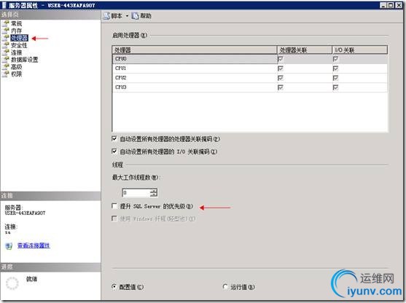Expand the 脚本 dropdown arrow
406x303 pixels.
click(x=127, y=16)
